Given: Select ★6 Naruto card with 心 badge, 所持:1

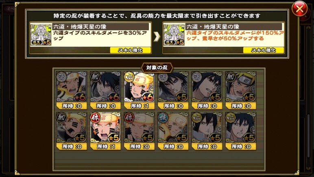Looking at the screenshot, I should click(139, 90).
